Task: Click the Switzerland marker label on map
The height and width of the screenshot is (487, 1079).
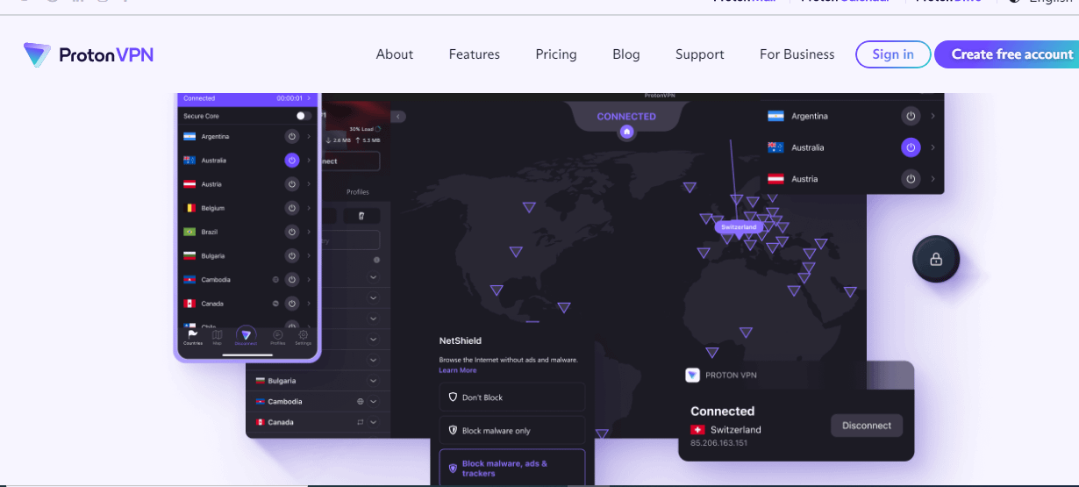Action: point(738,226)
